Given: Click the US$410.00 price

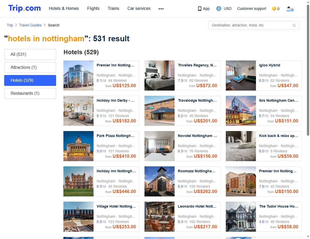Looking at the screenshot, I should pos(124,156).
